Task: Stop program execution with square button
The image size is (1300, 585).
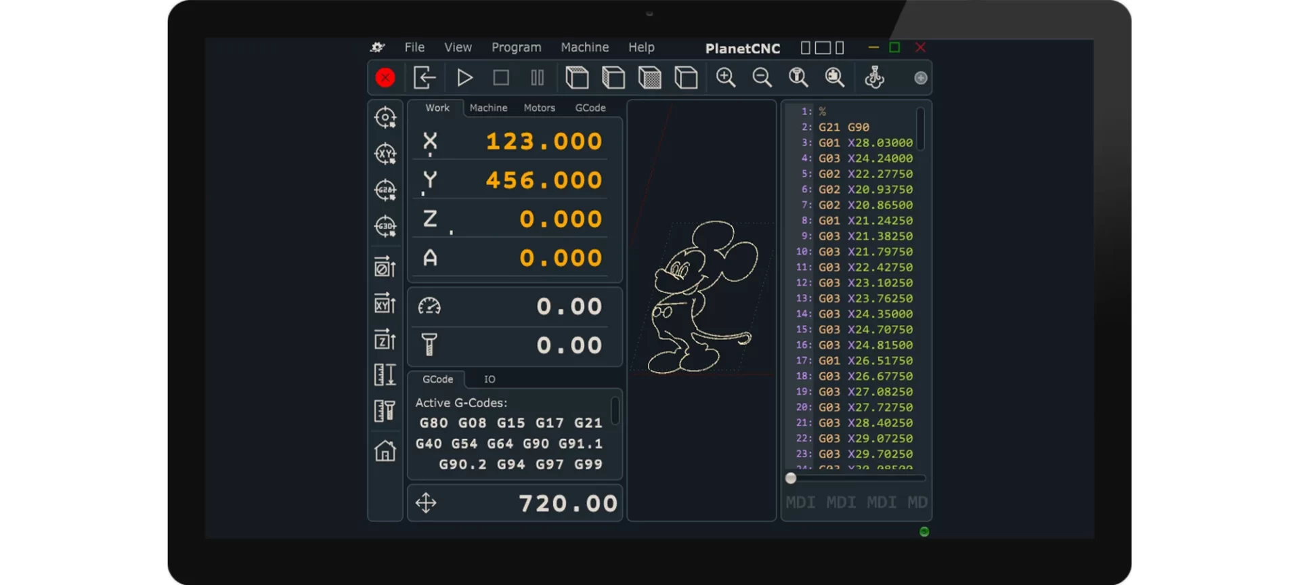Action: (501, 78)
